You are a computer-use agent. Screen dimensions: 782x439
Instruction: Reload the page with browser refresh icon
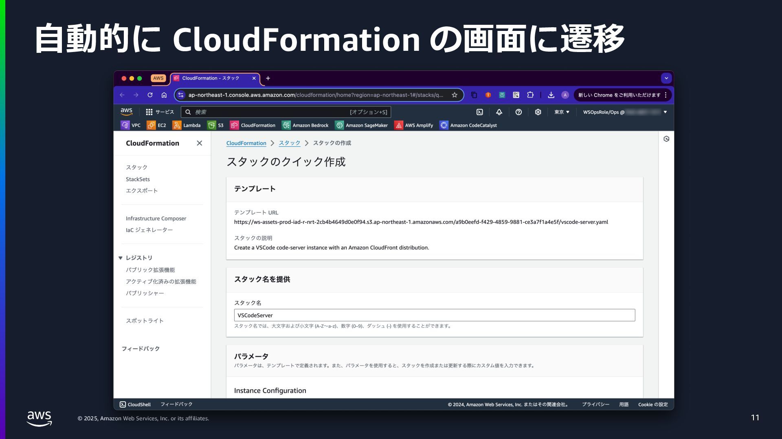tap(150, 95)
